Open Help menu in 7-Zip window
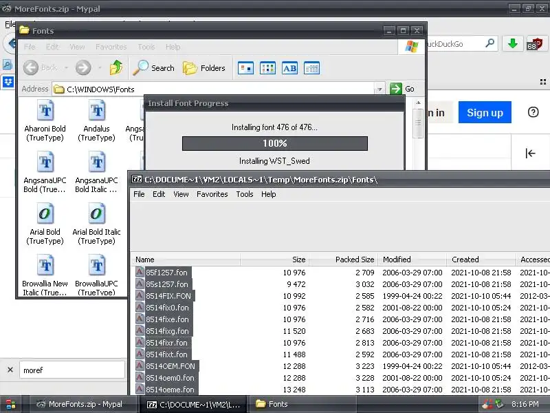This screenshot has width=550, height=413. tap(268, 194)
